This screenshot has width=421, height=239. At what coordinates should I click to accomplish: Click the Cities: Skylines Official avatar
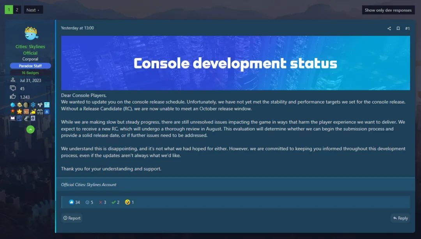(x=32, y=33)
